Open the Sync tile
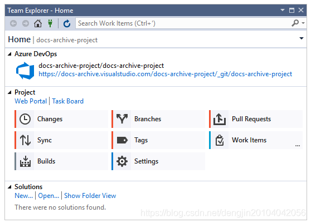Screen dimensions: 311x223 click(61, 140)
